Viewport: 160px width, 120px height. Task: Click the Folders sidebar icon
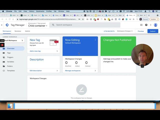point(4,66)
